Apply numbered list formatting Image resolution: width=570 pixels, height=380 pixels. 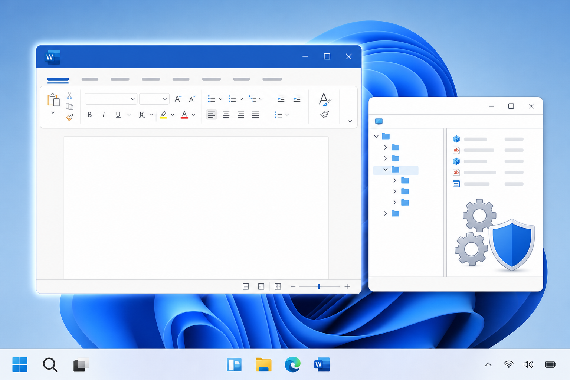232,99
